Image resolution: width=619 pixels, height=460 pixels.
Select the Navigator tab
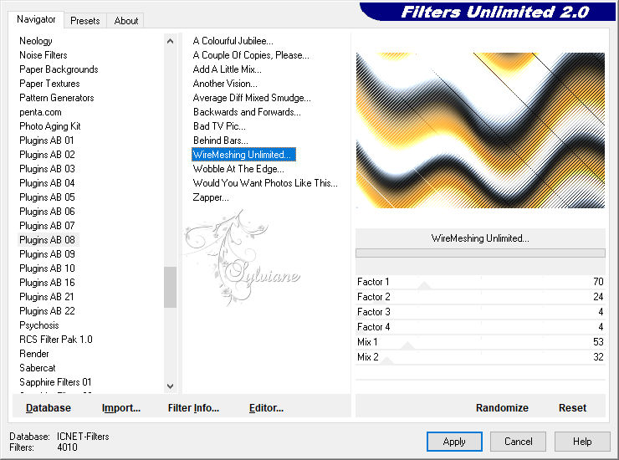click(x=36, y=19)
